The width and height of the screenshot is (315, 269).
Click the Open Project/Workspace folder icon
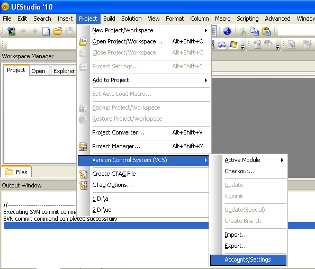tap(83, 42)
